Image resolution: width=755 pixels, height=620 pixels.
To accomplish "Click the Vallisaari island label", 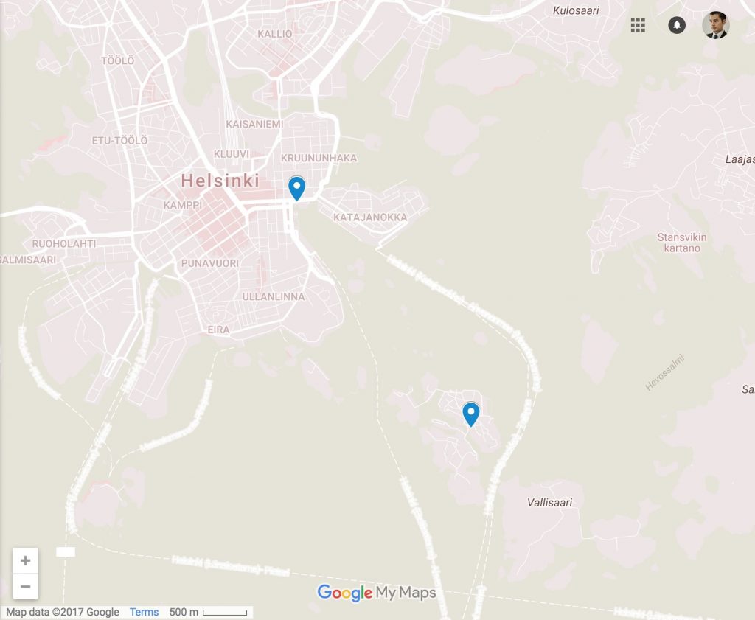I will (x=549, y=503).
